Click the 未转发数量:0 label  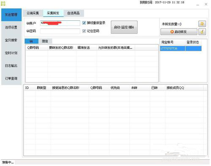(172, 24)
